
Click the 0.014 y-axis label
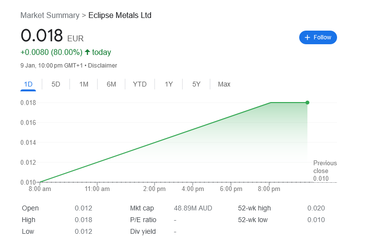28,142
